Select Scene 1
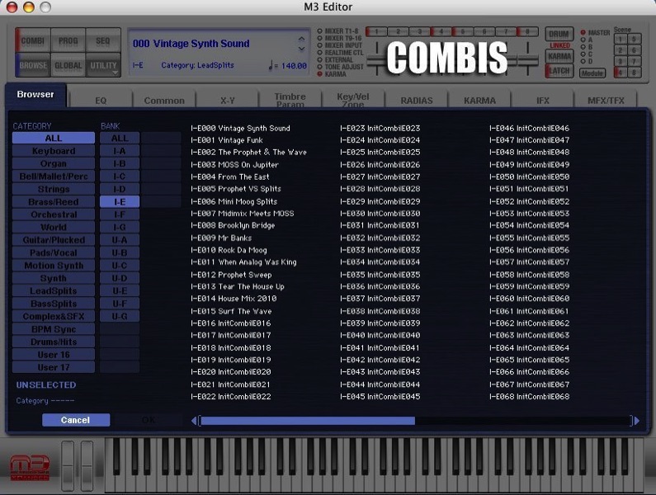Viewport: 656px width, 495px height. [621, 39]
